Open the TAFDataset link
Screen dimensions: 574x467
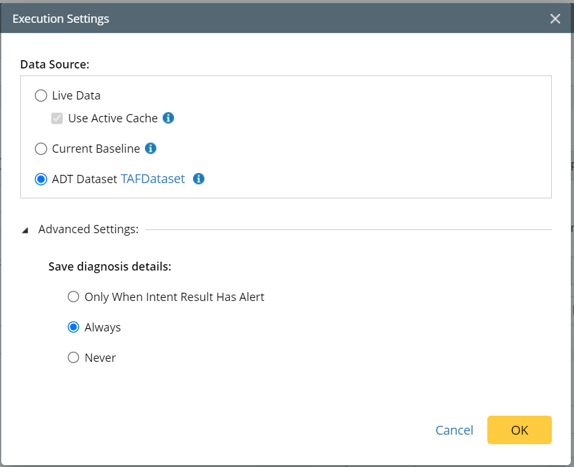[153, 179]
